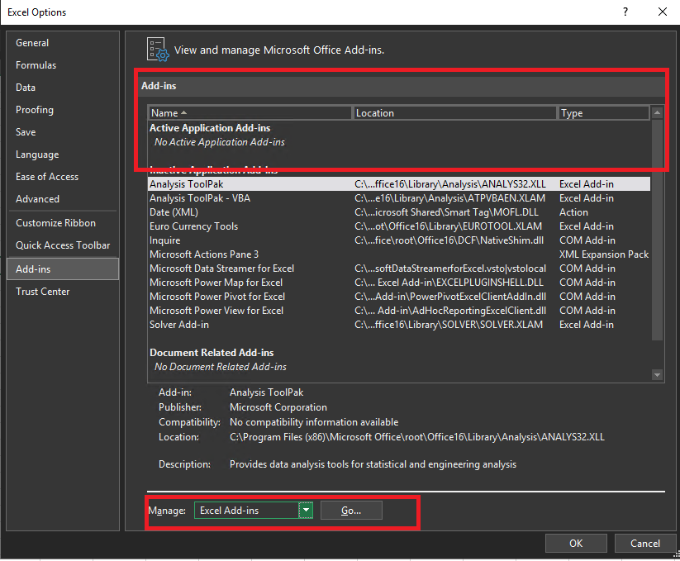Select Microsoft Power Pivot for Excel
The width and height of the screenshot is (680, 561).
(x=399, y=297)
